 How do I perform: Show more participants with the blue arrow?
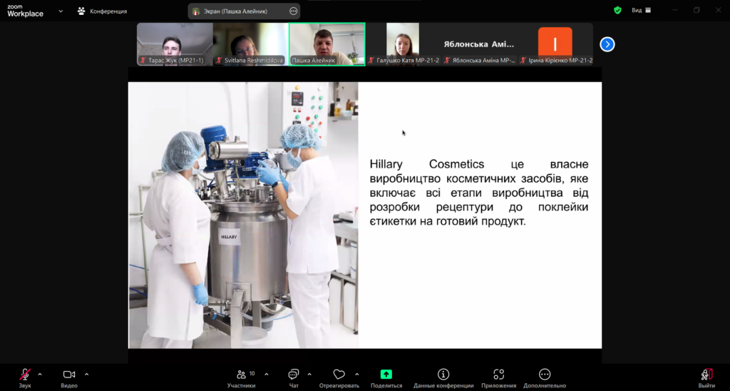click(x=607, y=44)
